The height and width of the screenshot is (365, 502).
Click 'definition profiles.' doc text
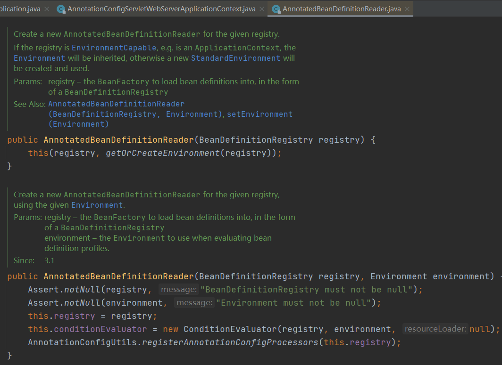coord(77,248)
